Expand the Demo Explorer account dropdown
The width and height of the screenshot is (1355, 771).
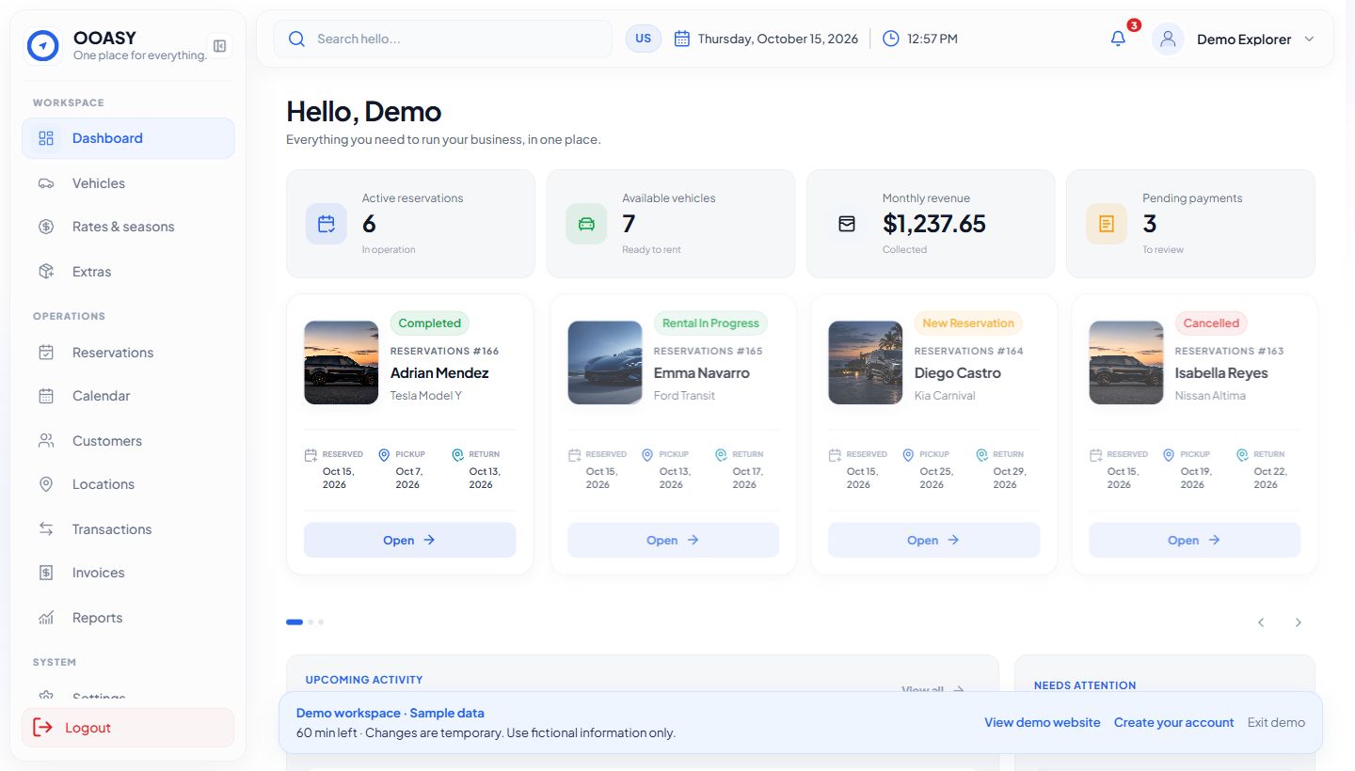point(1309,39)
